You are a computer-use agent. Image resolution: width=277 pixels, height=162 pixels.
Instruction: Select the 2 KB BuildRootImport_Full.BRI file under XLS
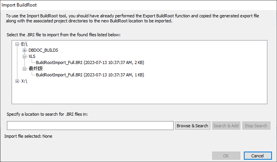point(90,62)
